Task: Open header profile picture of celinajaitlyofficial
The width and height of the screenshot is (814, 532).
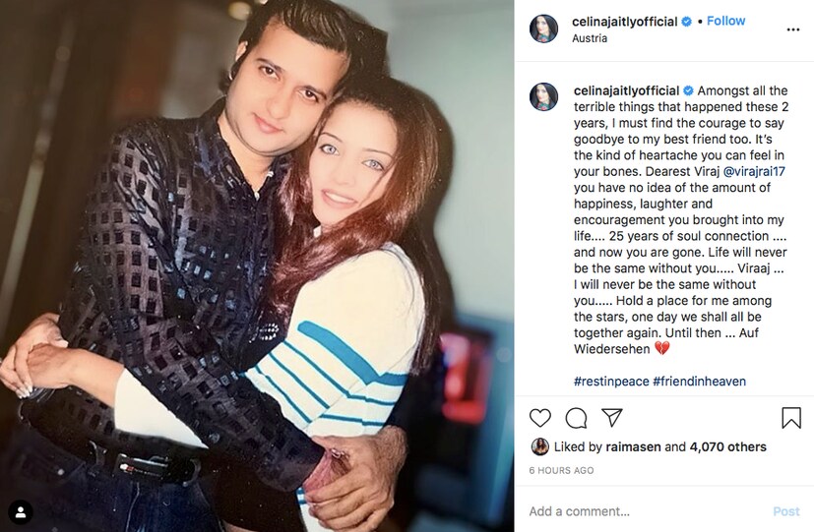Action: (544, 30)
